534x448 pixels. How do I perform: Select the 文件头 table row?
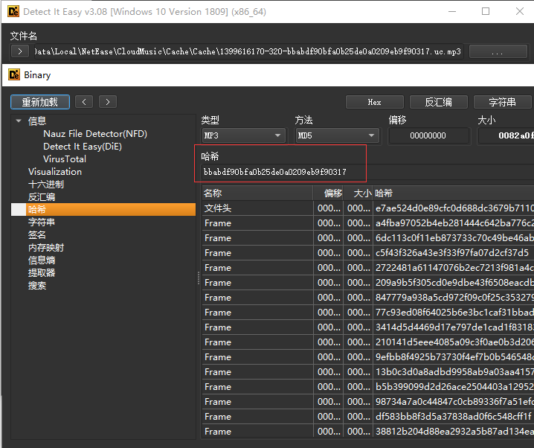point(368,208)
